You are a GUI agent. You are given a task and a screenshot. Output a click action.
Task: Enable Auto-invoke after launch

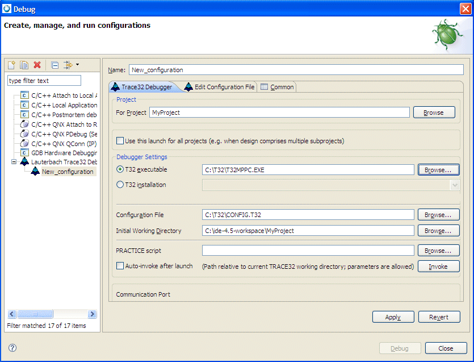121,265
